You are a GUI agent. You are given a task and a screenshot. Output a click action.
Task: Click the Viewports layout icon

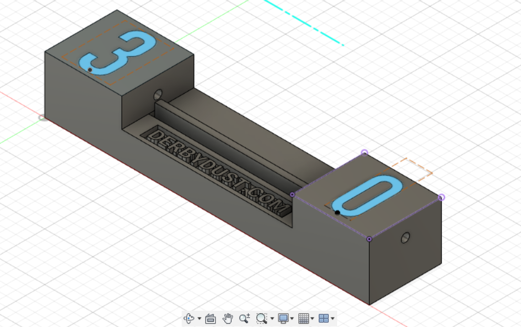point(324,318)
